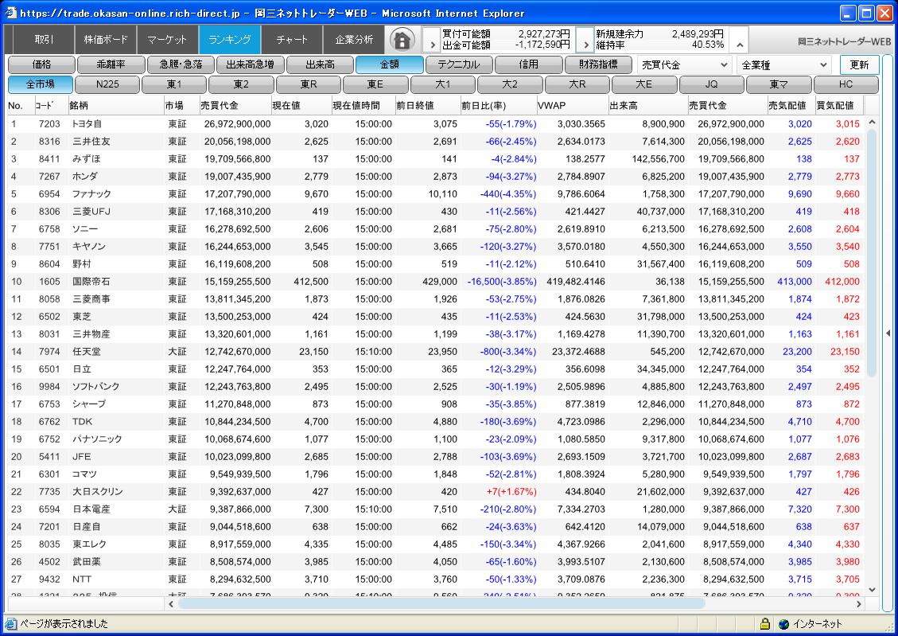
Task: Select the N225 market filter
Action: pos(107,84)
